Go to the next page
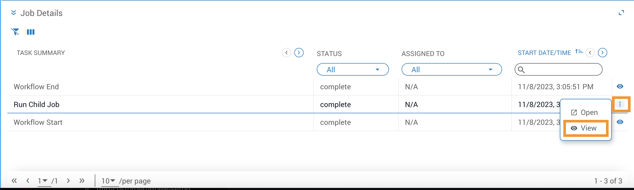634x190 pixels. click(68, 181)
